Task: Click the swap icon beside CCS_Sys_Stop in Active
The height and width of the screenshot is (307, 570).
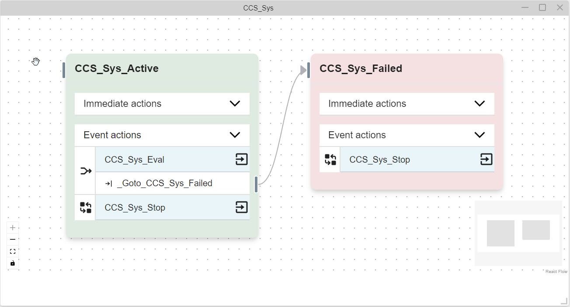Action: point(86,208)
